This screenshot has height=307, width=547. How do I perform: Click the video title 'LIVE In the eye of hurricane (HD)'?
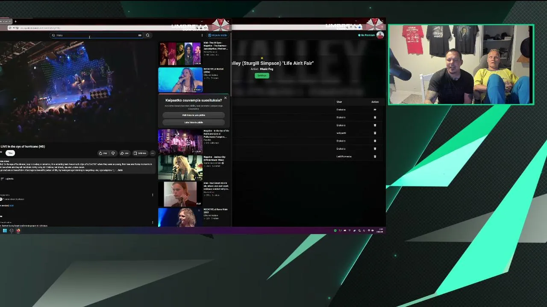coord(22,146)
